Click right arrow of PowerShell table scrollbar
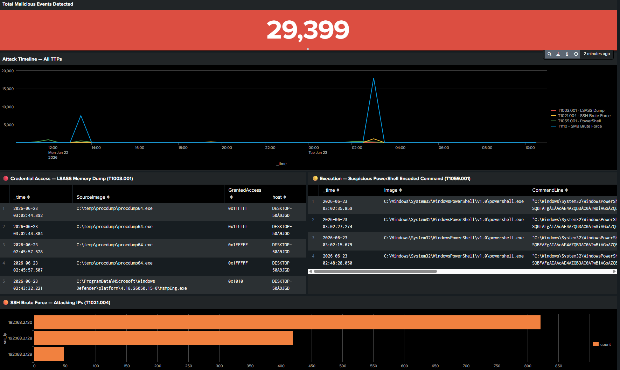 pos(614,271)
